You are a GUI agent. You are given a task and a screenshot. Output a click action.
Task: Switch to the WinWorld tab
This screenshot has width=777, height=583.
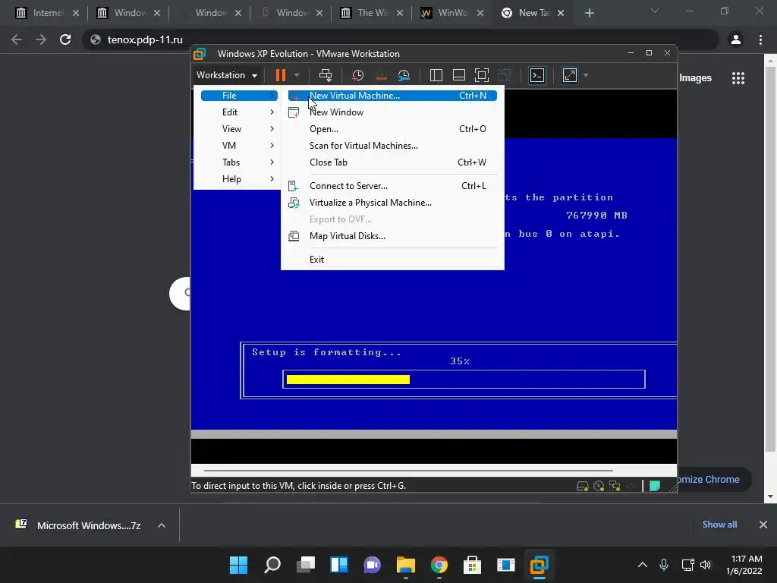coord(451,13)
